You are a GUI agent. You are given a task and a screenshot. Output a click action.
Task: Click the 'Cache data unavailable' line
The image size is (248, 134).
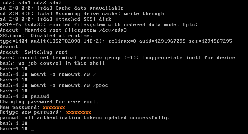[62, 8]
